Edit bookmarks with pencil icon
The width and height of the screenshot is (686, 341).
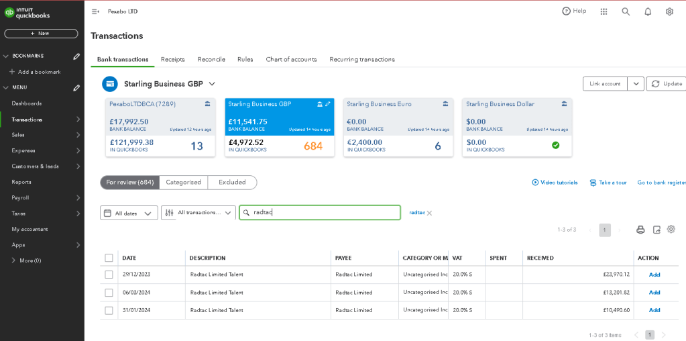76,56
